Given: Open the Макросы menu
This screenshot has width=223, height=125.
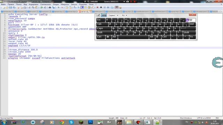Looking at the screenshot, I should pyautogui.click(x=65, y=5).
